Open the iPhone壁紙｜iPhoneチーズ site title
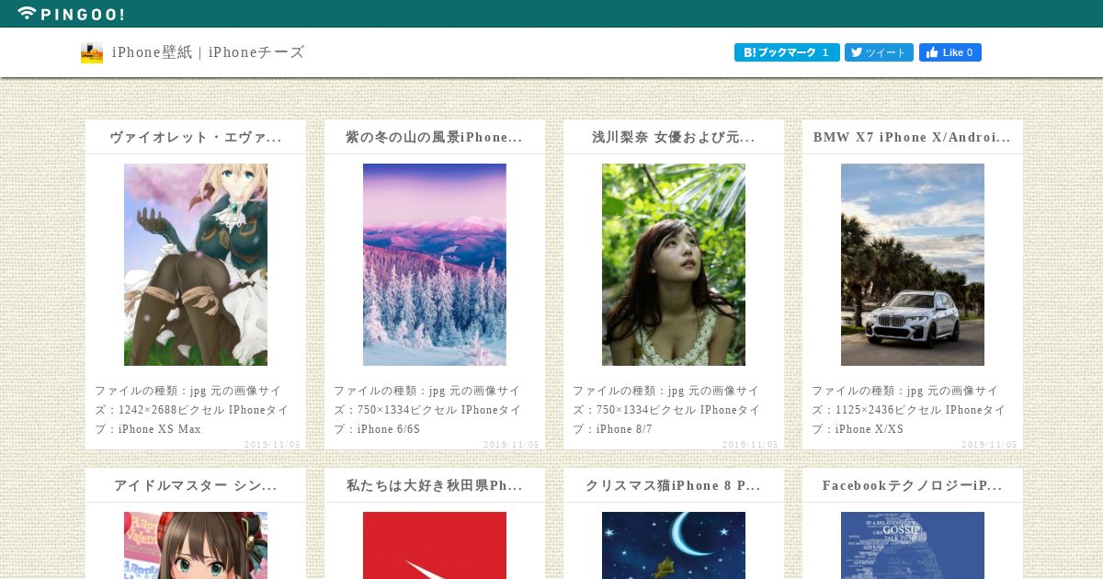Viewport: 1103px width, 579px height. [x=208, y=52]
